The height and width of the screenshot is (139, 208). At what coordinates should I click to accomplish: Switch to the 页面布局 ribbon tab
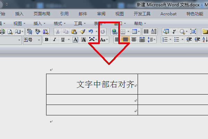42,14
